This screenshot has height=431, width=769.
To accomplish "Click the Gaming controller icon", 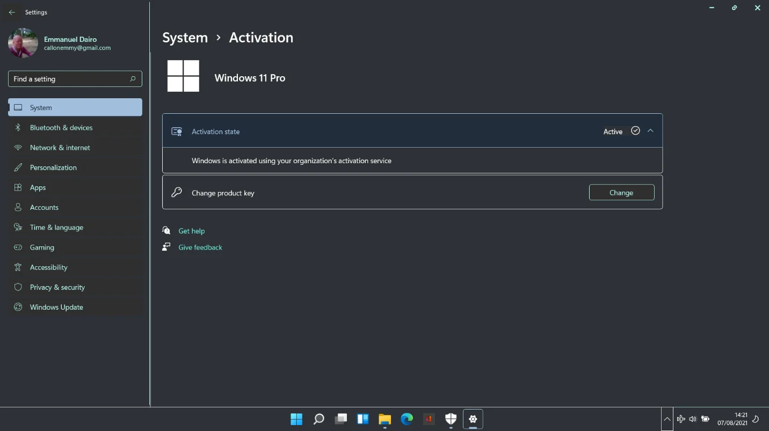I will tap(18, 247).
